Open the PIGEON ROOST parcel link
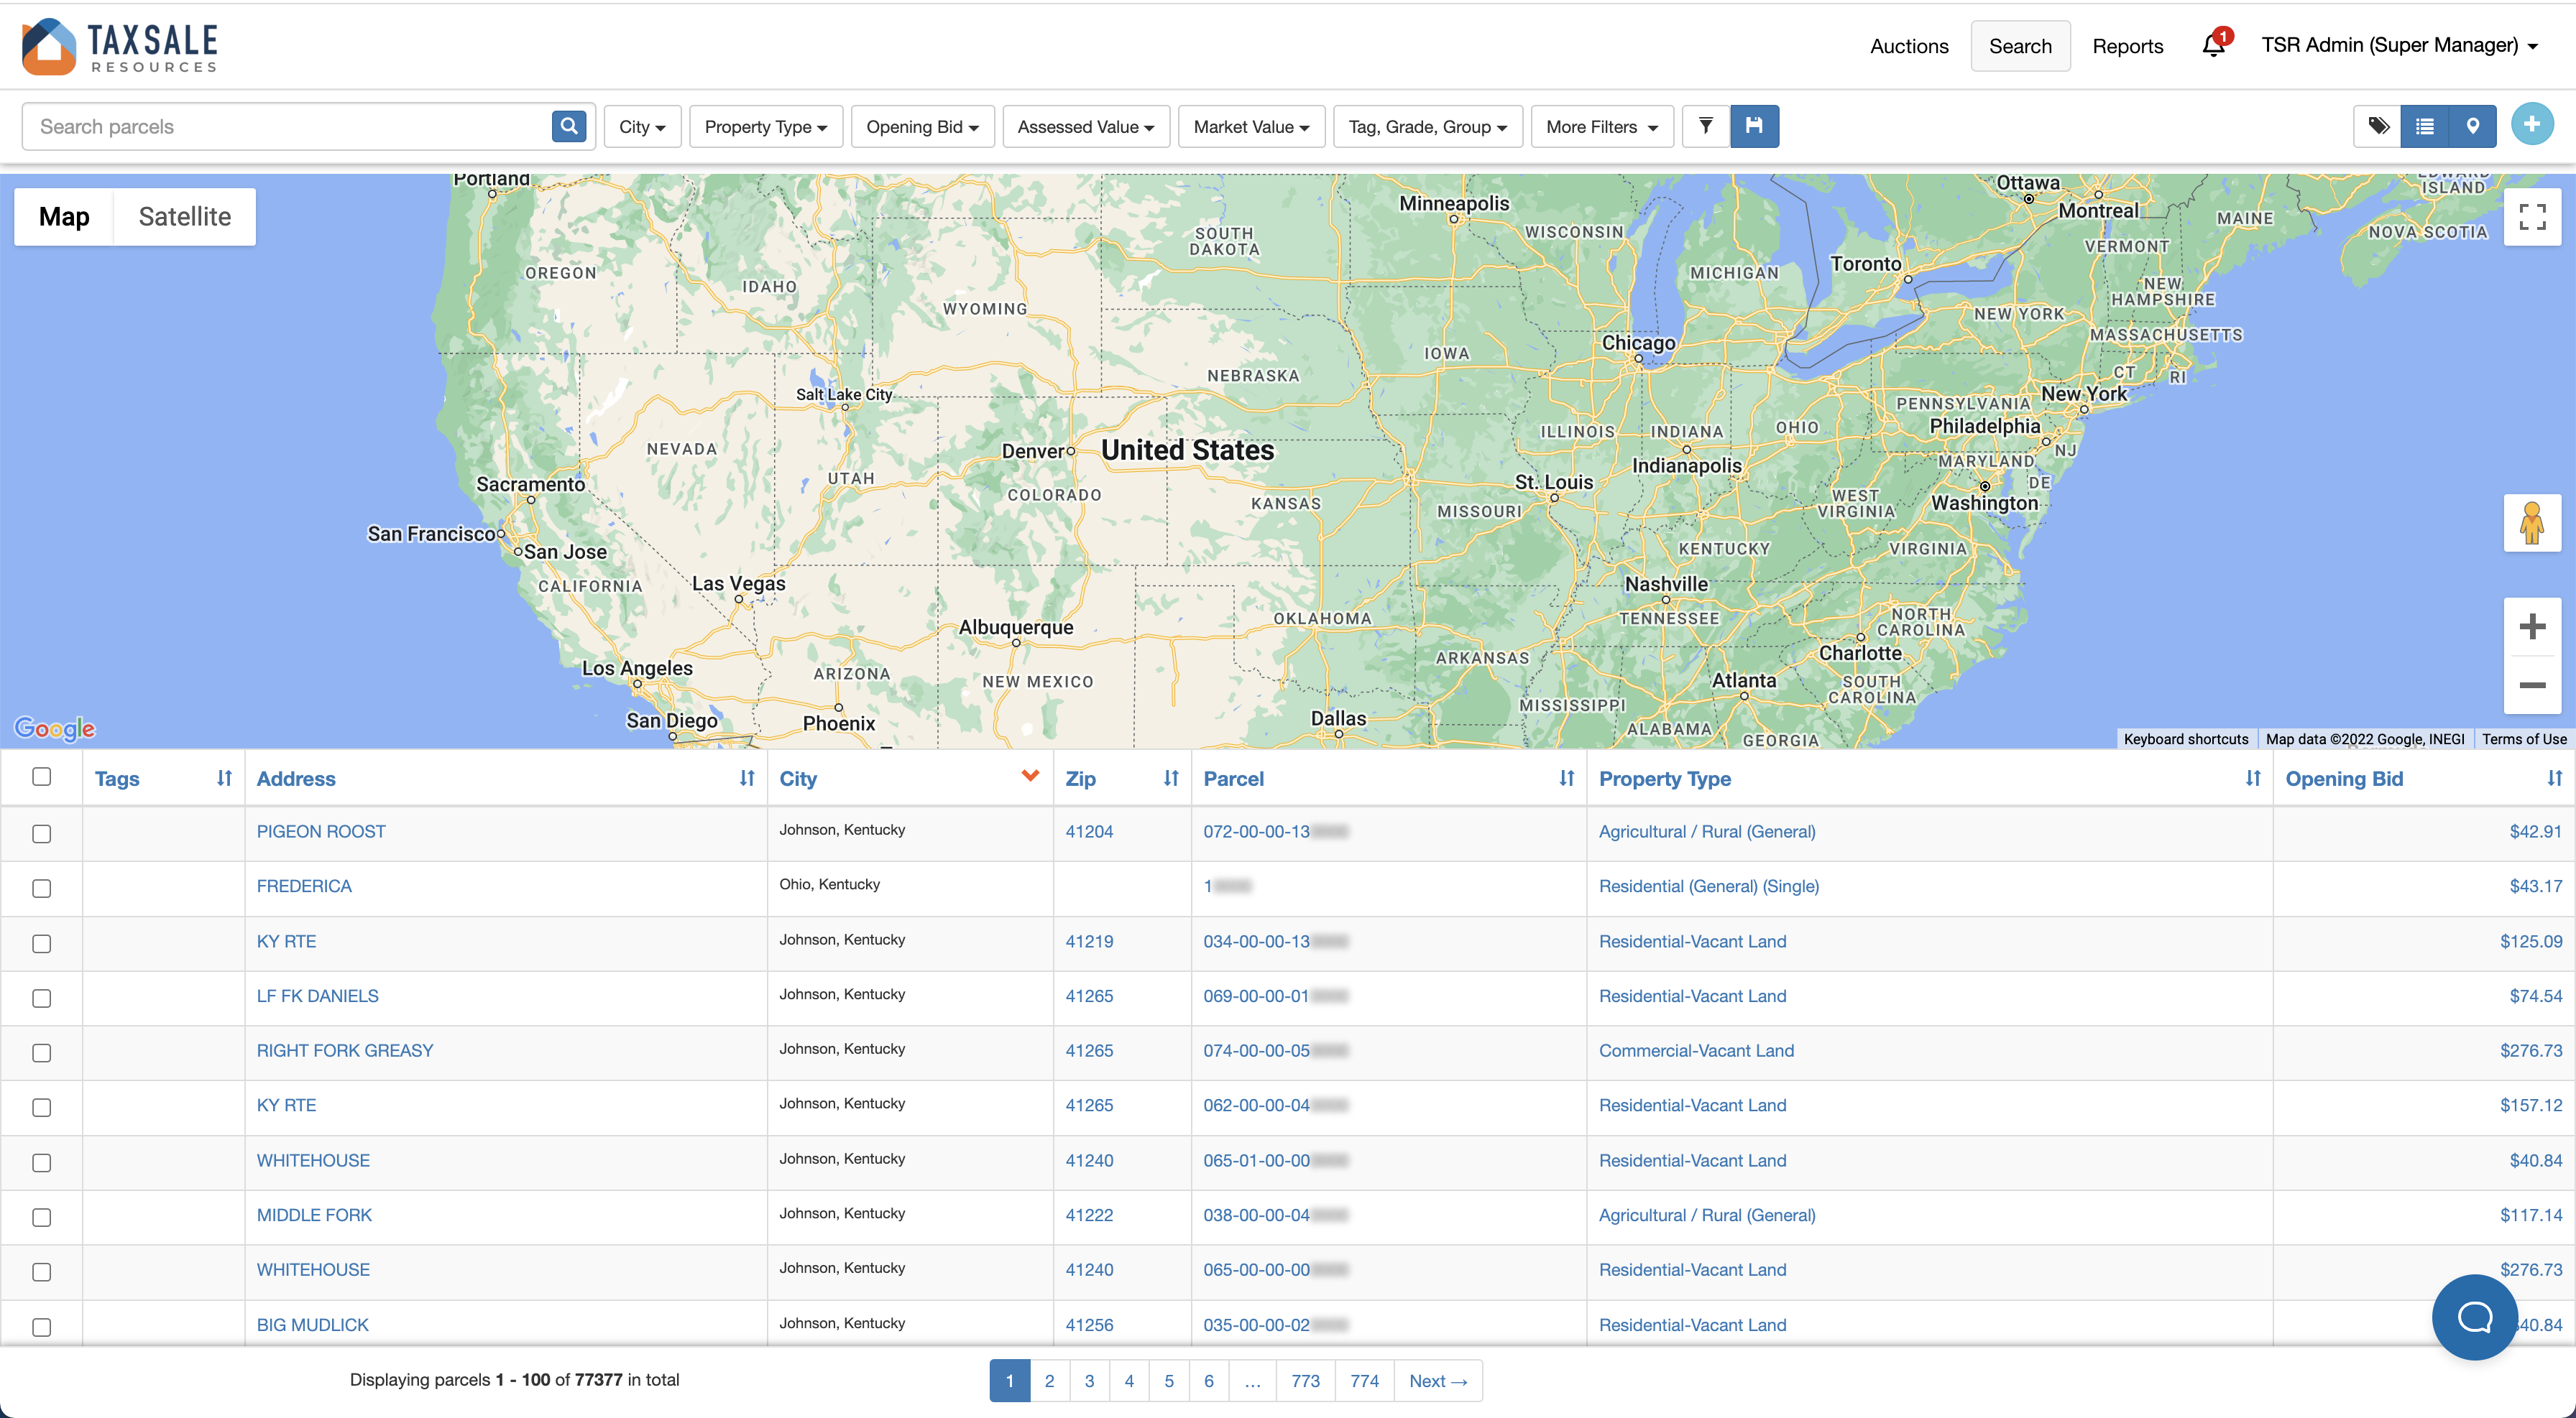Viewport: 2576px width, 1418px height. click(320, 831)
